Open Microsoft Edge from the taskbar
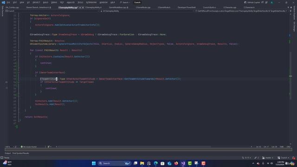This screenshot has height=167, width=297. point(156,163)
